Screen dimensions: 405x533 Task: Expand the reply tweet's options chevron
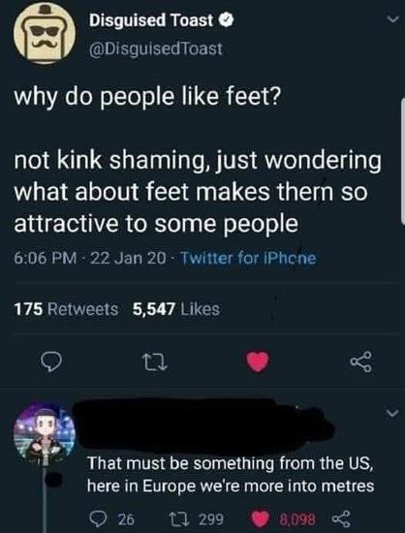392,414
